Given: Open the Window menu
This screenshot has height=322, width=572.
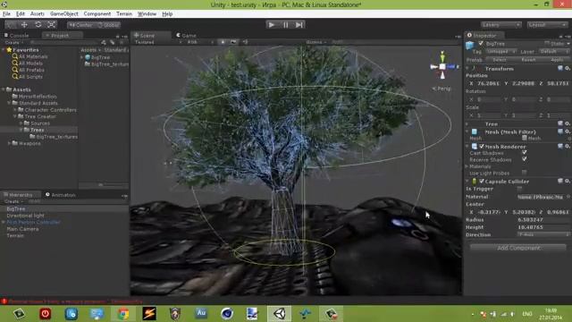Looking at the screenshot, I should click(x=147, y=14).
